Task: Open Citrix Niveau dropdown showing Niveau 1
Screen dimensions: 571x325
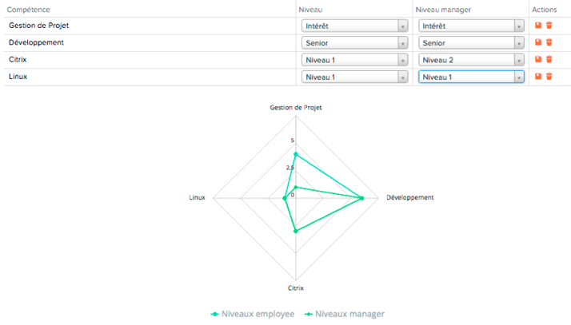Action: click(x=354, y=60)
